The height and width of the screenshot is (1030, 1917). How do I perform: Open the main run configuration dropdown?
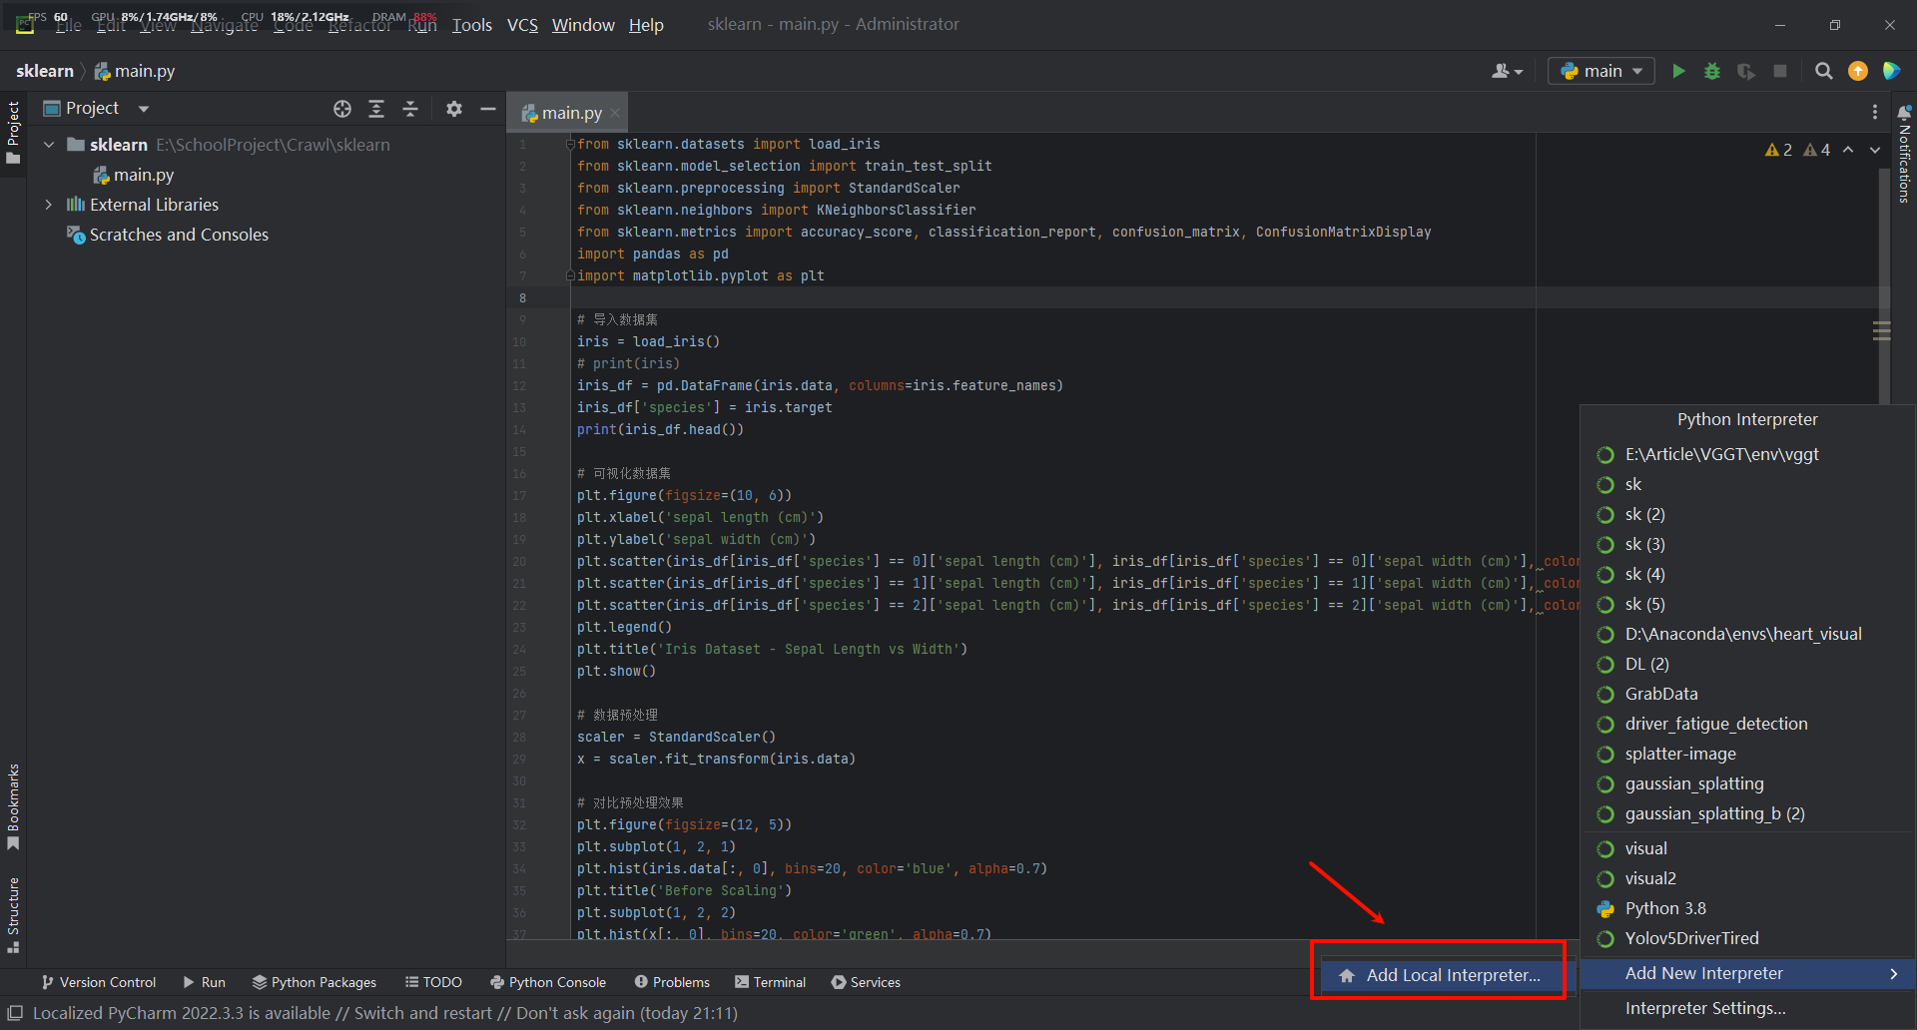point(1601,71)
